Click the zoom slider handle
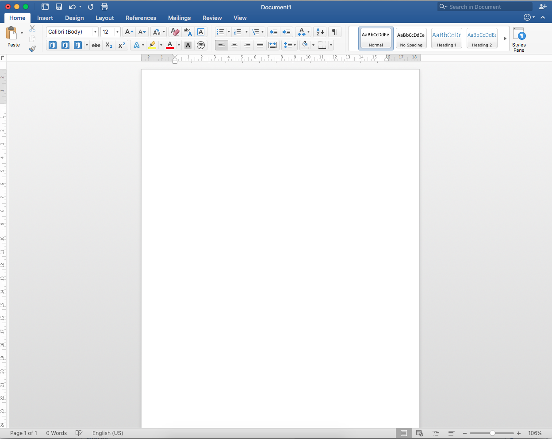 pyautogui.click(x=492, y=433)
